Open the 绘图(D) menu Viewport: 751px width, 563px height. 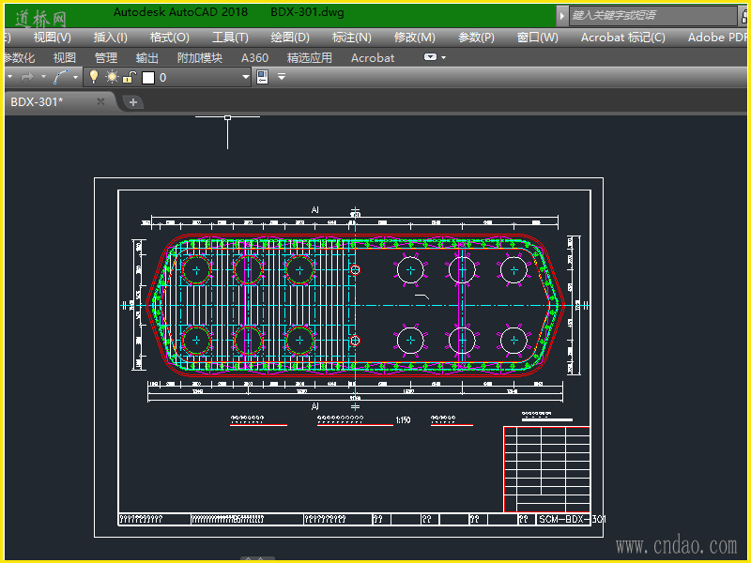tap(289, 38)
